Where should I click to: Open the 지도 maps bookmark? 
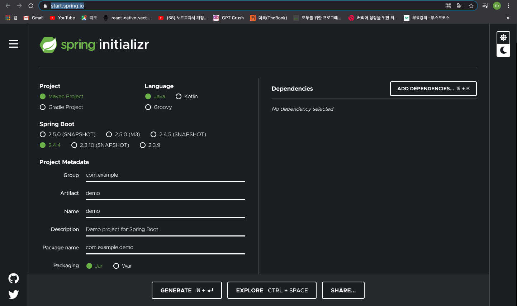pos(89,18)
